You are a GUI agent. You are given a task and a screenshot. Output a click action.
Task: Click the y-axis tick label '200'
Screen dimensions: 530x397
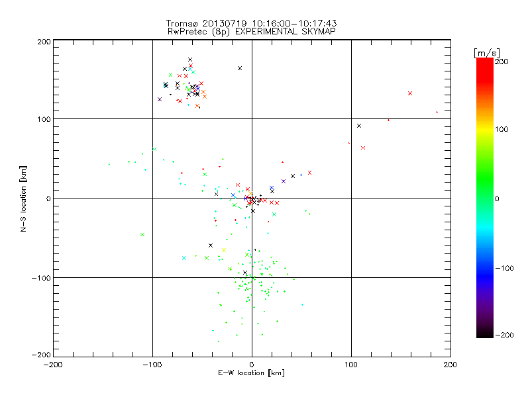44,42
